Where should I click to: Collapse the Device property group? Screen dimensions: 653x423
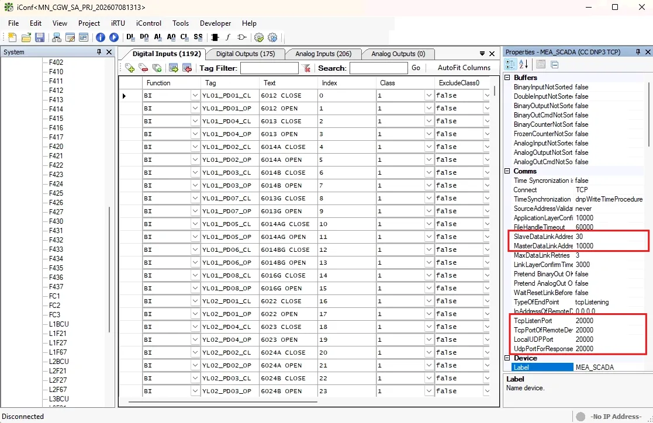[x=507, y=358]
